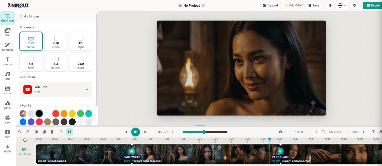
Task: Open settings via the gear icon
Action: point(354,5)
